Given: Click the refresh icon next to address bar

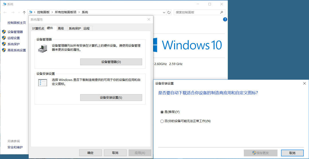Looking at the screenshot, I should pos(169,12).
